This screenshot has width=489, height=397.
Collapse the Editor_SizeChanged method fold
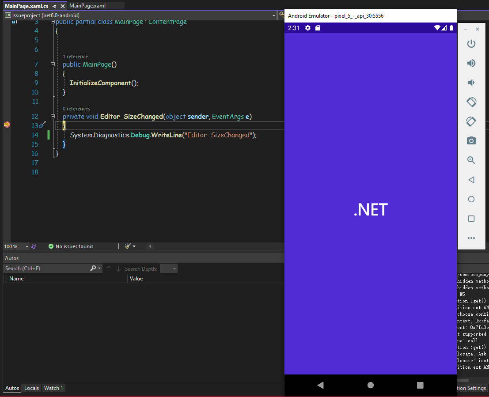coord(53,116)
